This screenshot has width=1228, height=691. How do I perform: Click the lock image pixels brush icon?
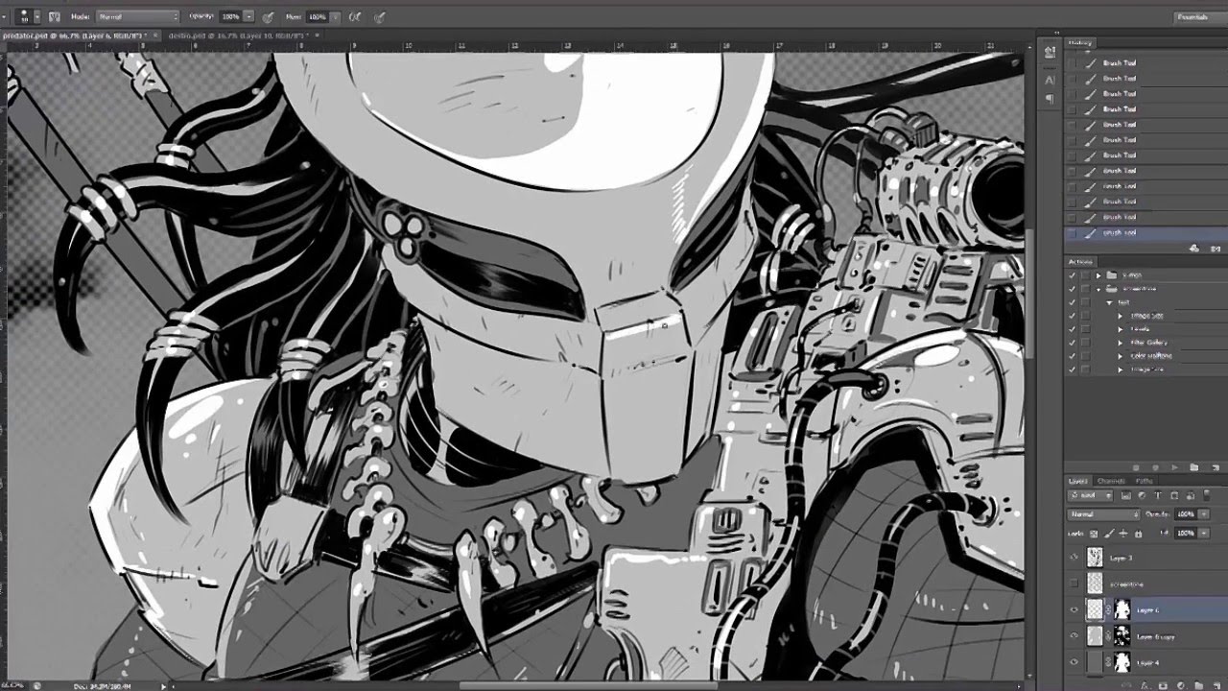tap(1111, 533)
